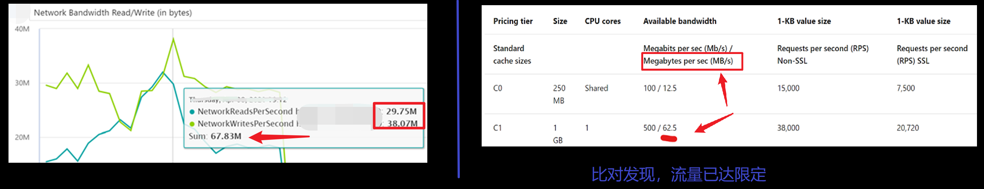Click the green line peak on chart
The height and width of the screenshot is (189, 984).
tap(173, 38)
